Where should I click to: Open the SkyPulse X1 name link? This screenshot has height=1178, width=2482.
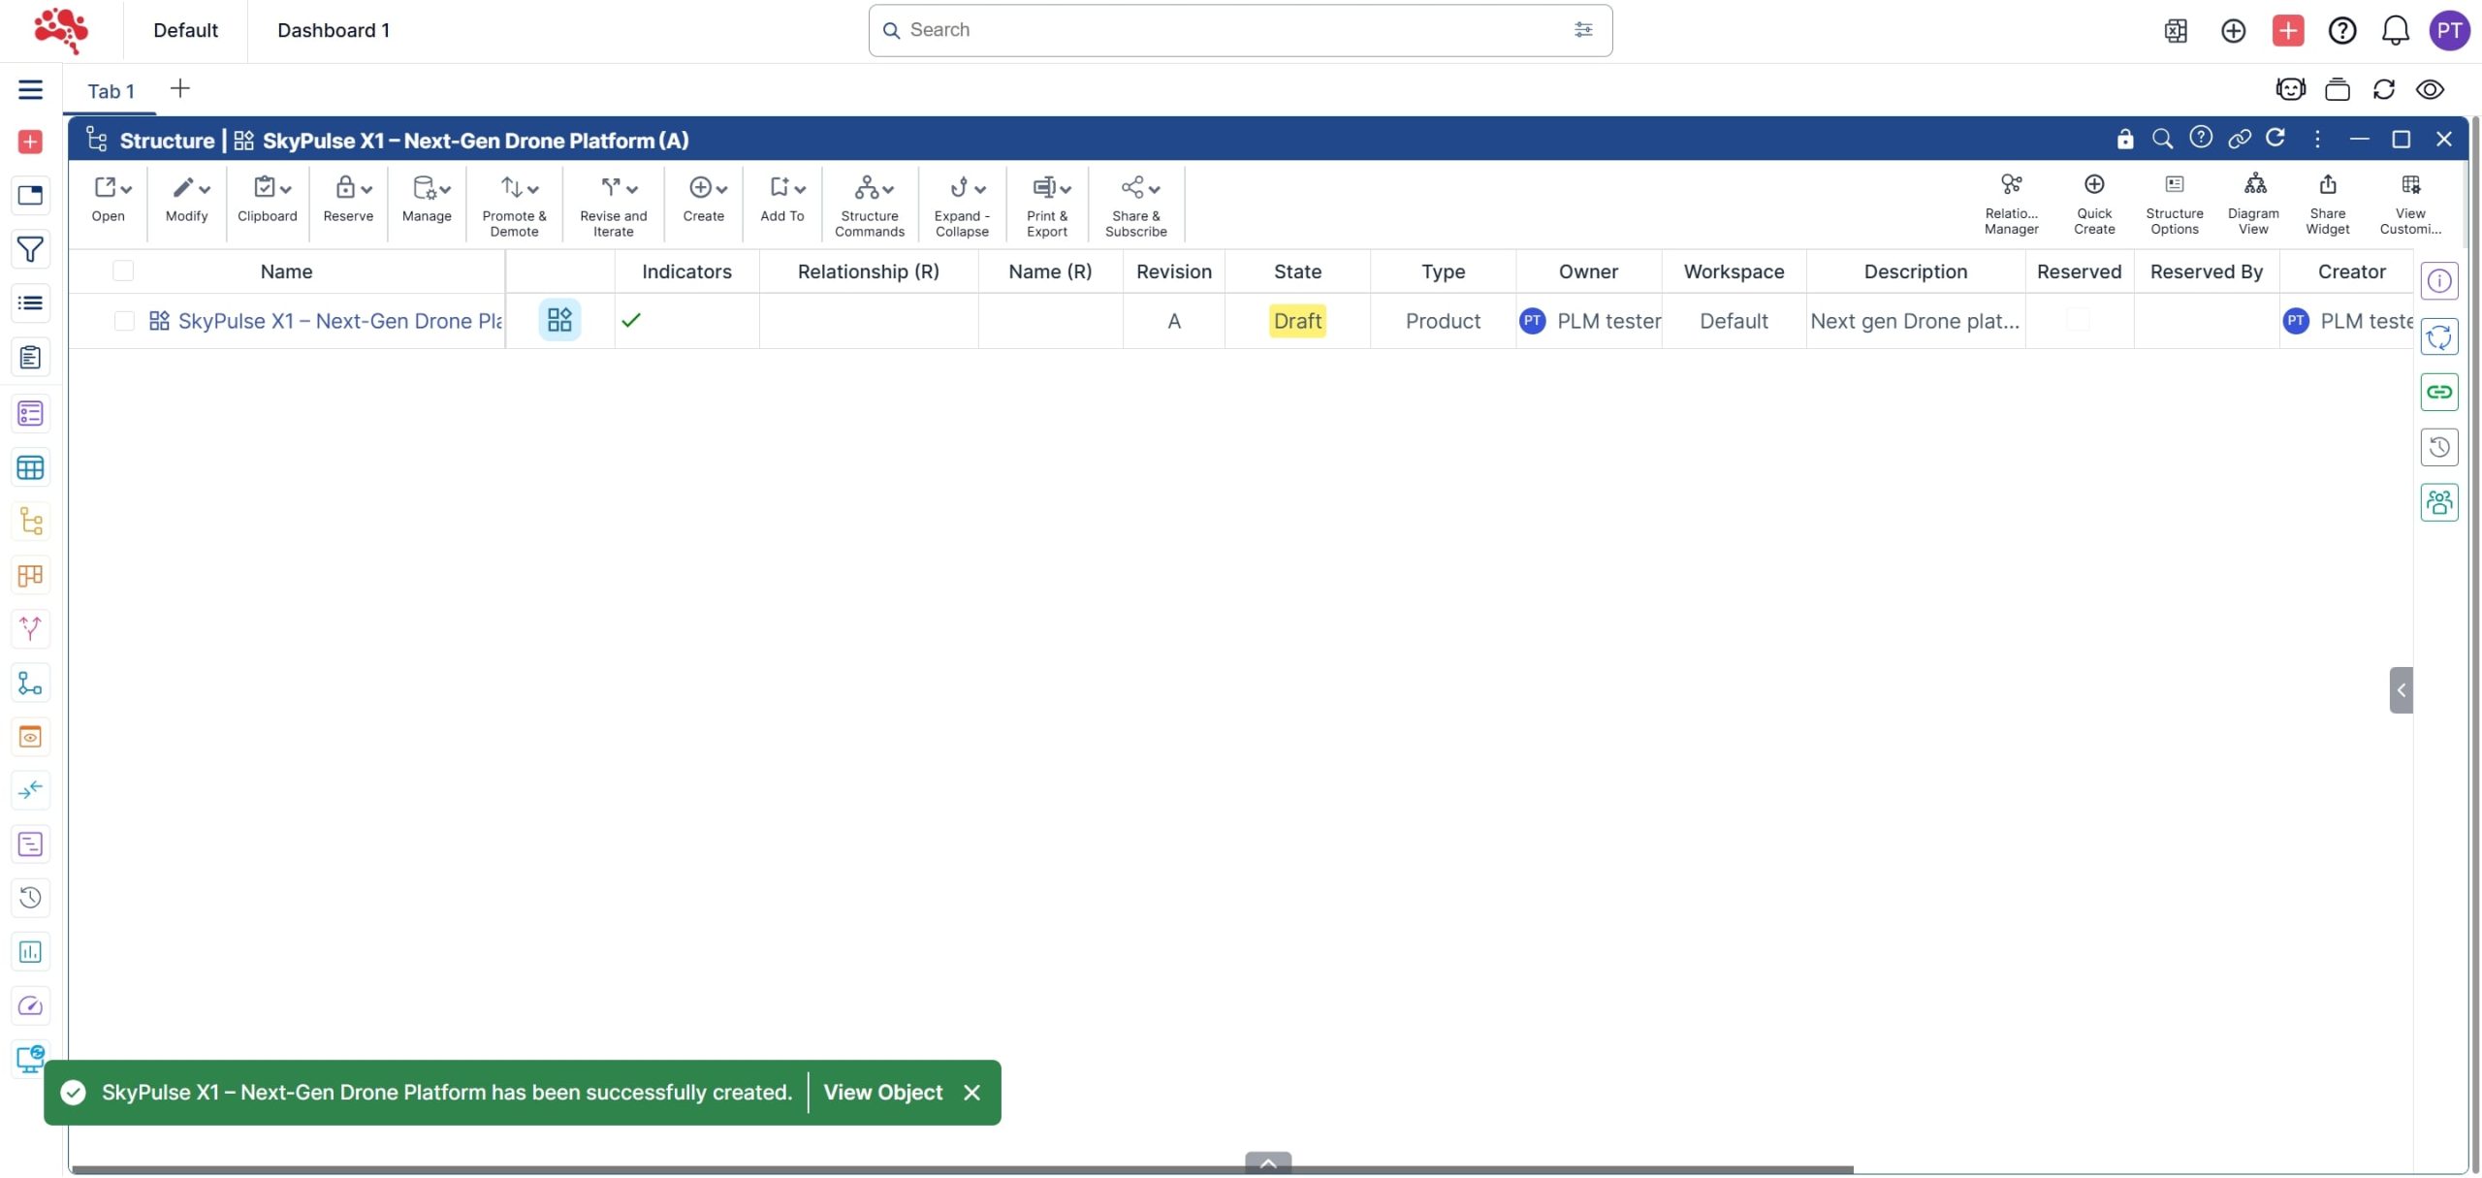click(x=339, y=321)
